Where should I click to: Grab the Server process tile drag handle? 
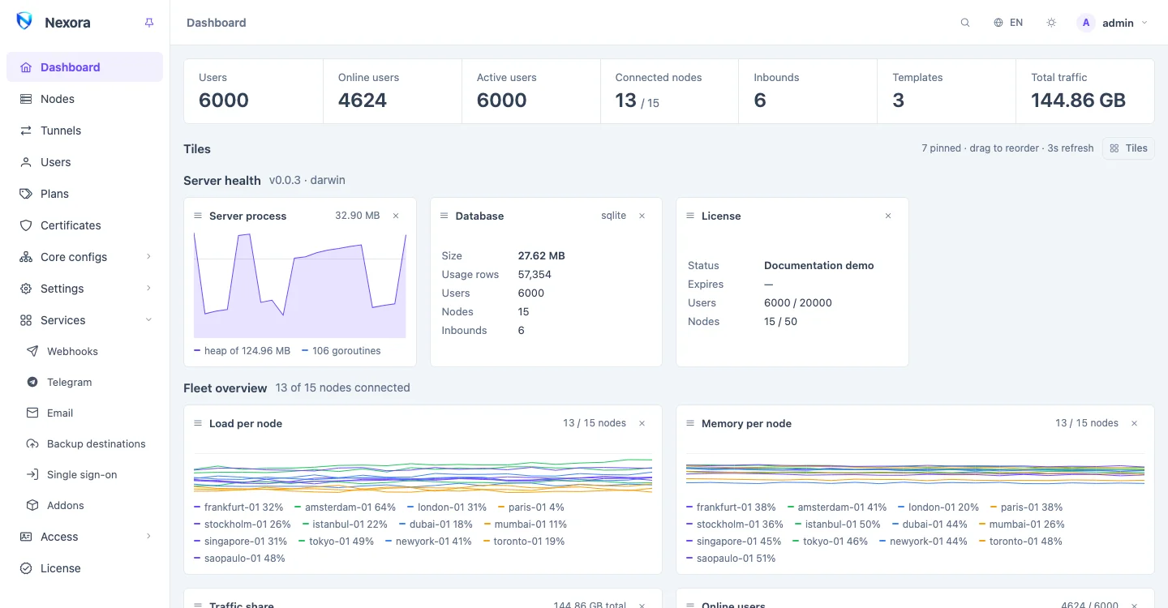[x=198, y=216]
